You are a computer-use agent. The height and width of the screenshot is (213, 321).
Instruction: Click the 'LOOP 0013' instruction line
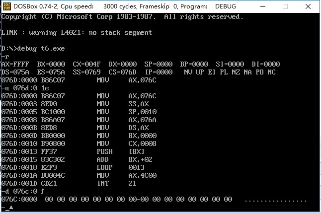click(x=73, y=168)
